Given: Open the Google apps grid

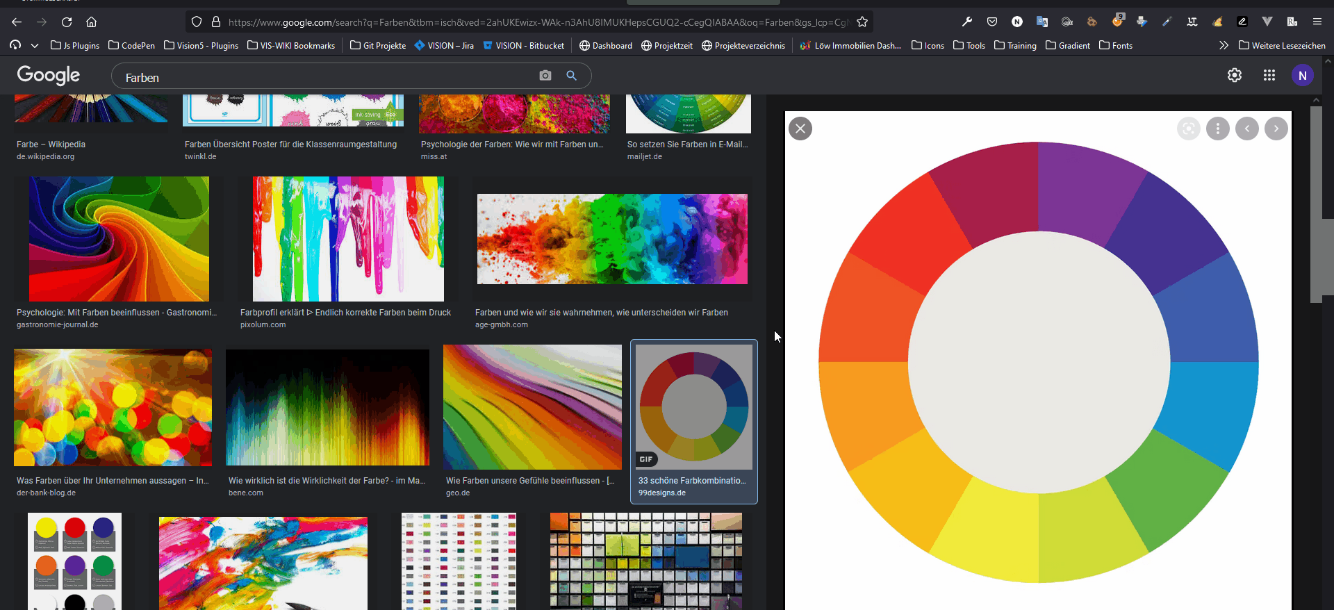Looking at the screenshot, I should point(1269,75).
